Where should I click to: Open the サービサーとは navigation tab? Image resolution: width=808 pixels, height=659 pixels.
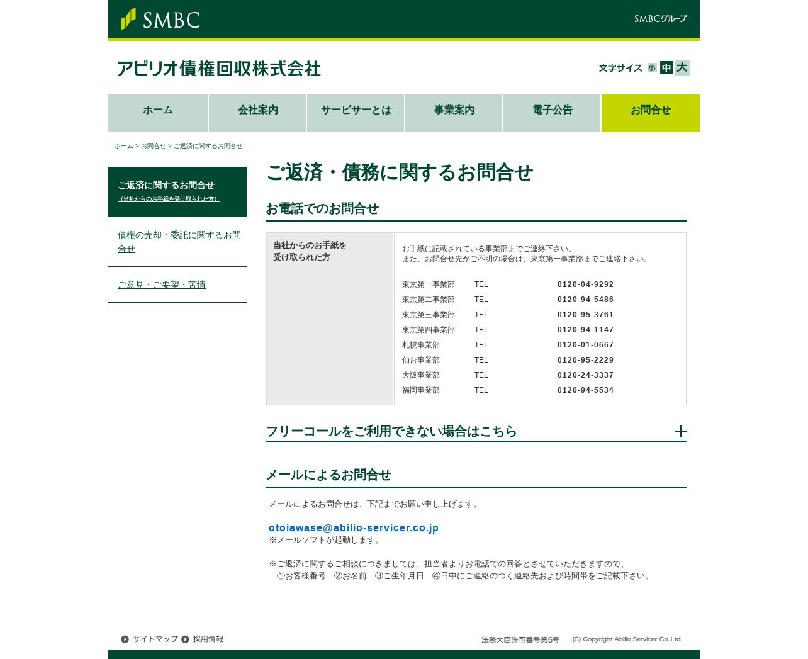click(356, 113)
